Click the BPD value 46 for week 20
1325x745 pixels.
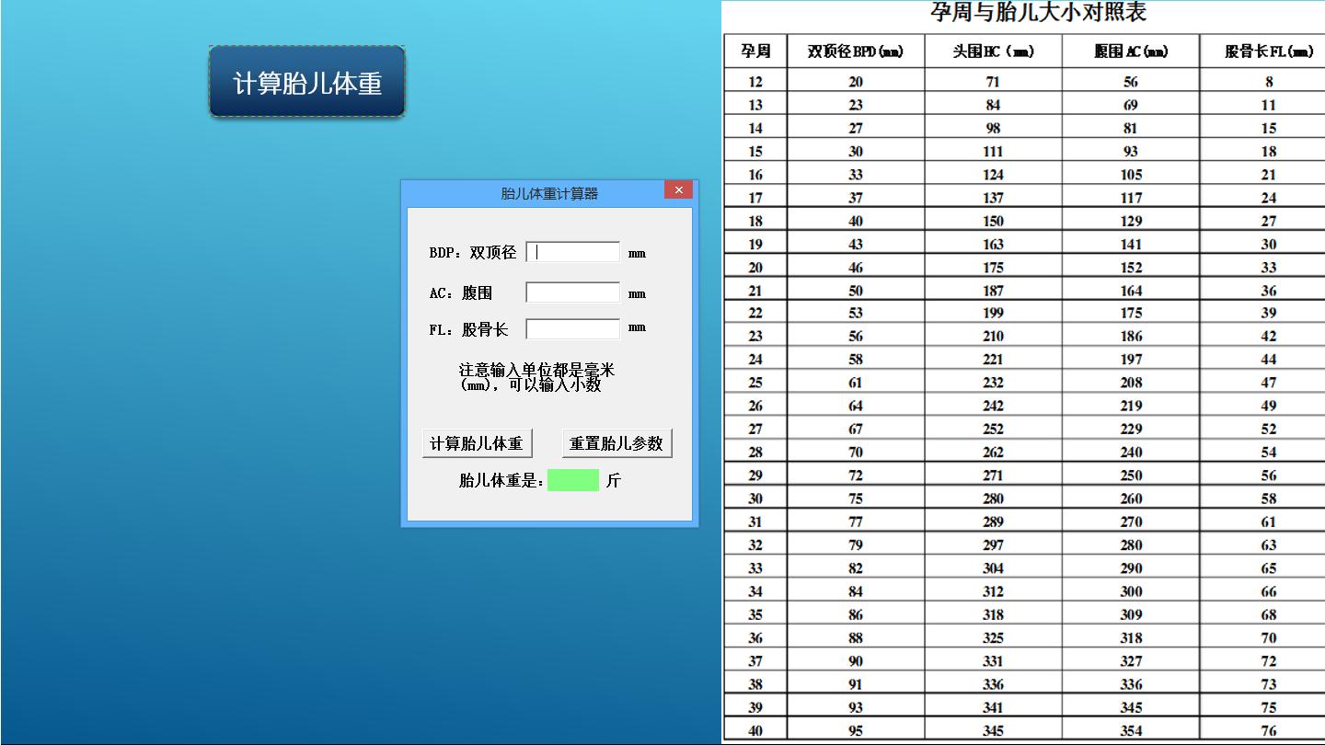tap(855, 267)
